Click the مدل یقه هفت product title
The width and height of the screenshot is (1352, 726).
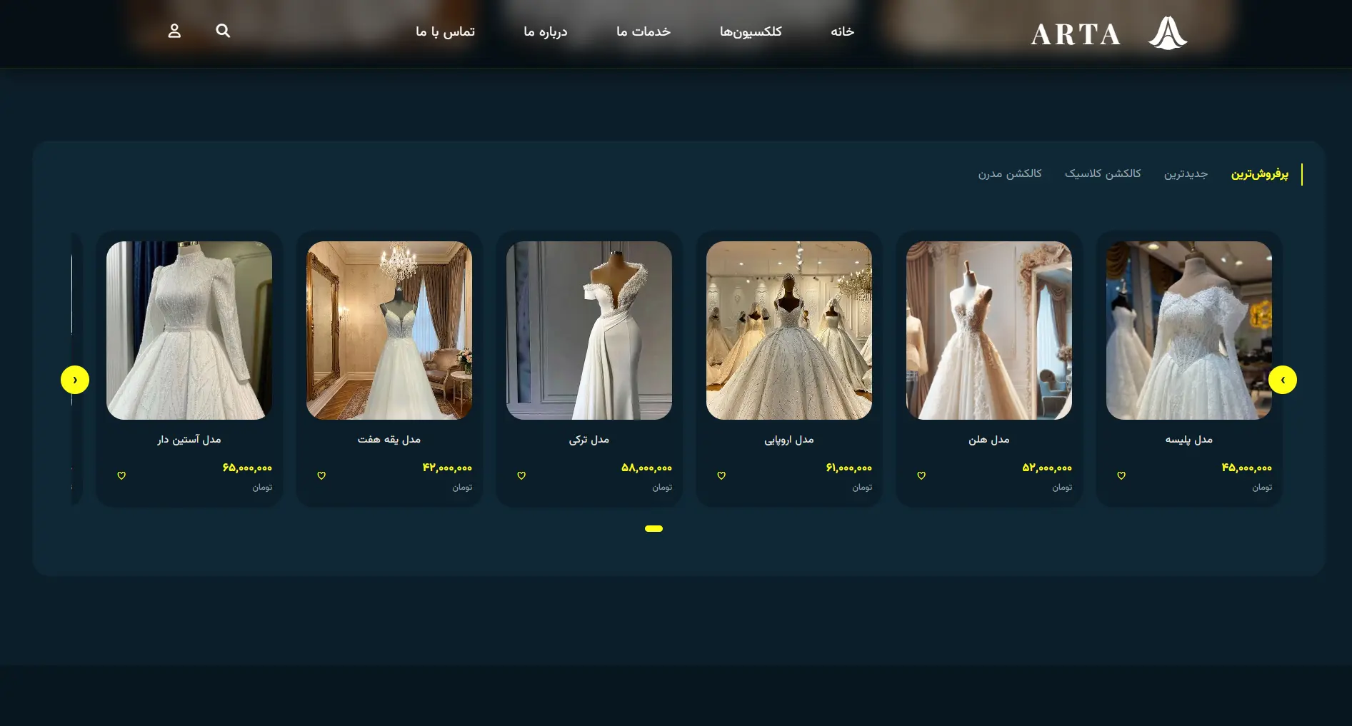(x=389, y=440)
